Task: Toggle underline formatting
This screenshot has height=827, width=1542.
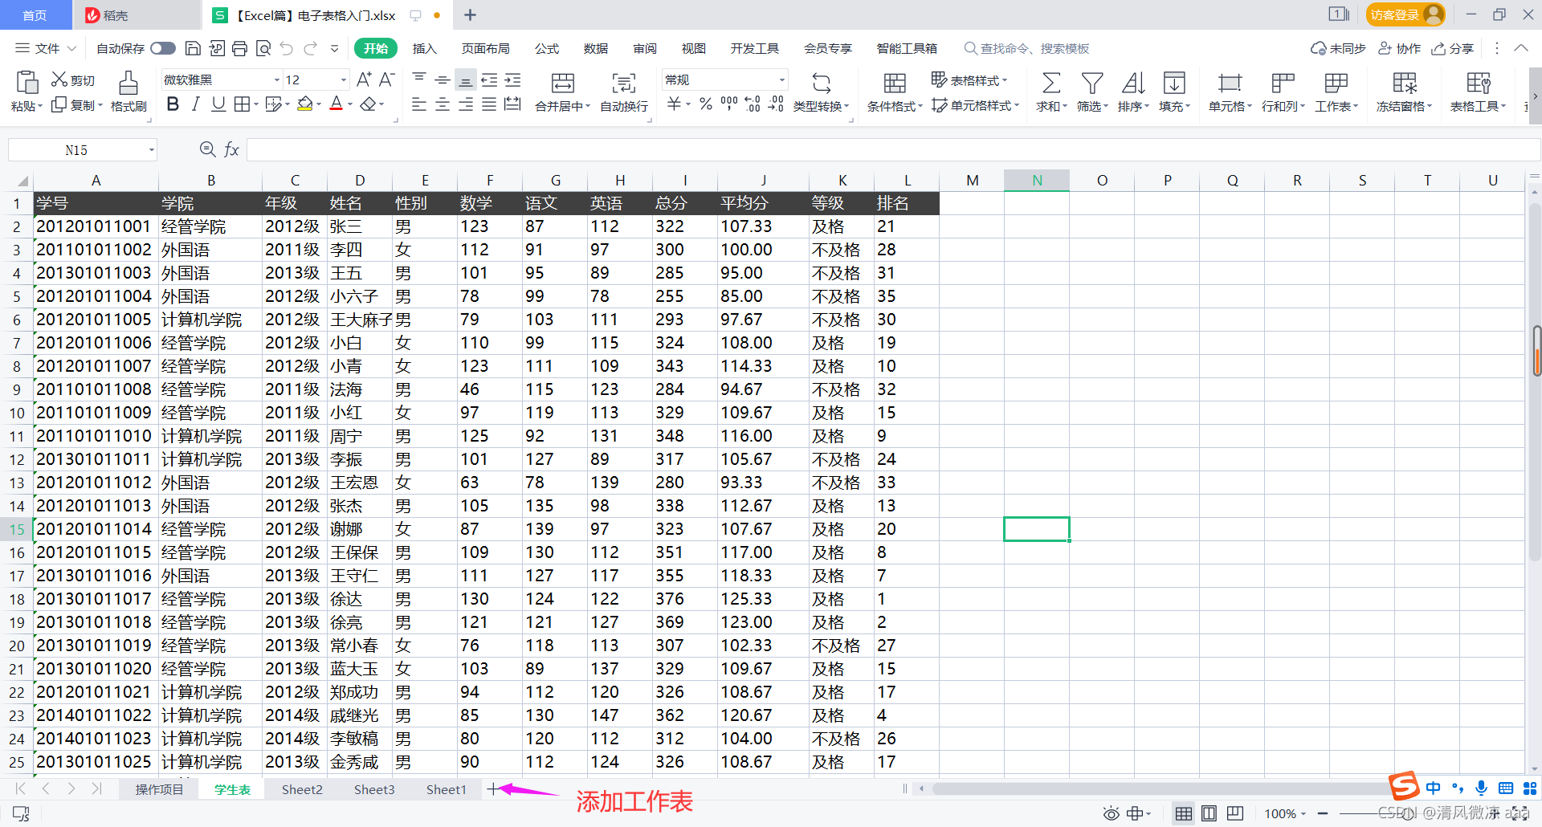Action: click(x=218, y=104)
